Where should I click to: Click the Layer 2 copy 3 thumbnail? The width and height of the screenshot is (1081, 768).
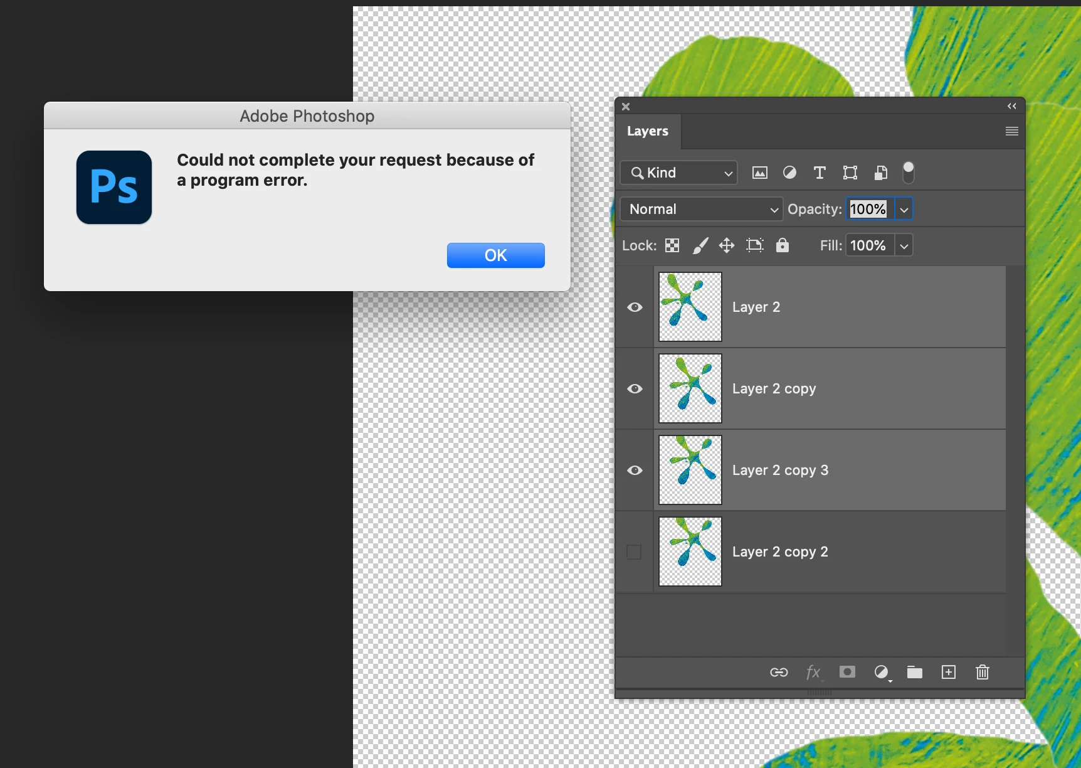point(690,470)
